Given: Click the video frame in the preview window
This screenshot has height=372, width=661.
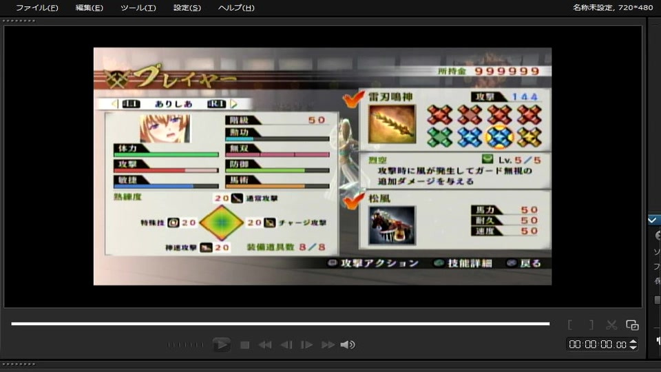Looking at the screenshot, I should (x=322, y=166).
